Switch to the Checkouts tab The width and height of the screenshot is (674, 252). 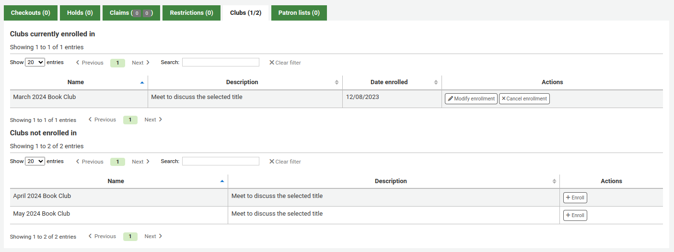coord(31,13)
